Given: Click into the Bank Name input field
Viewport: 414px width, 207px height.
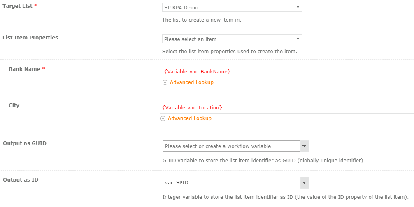Looking at the screenshot, I should click(288, 72).
